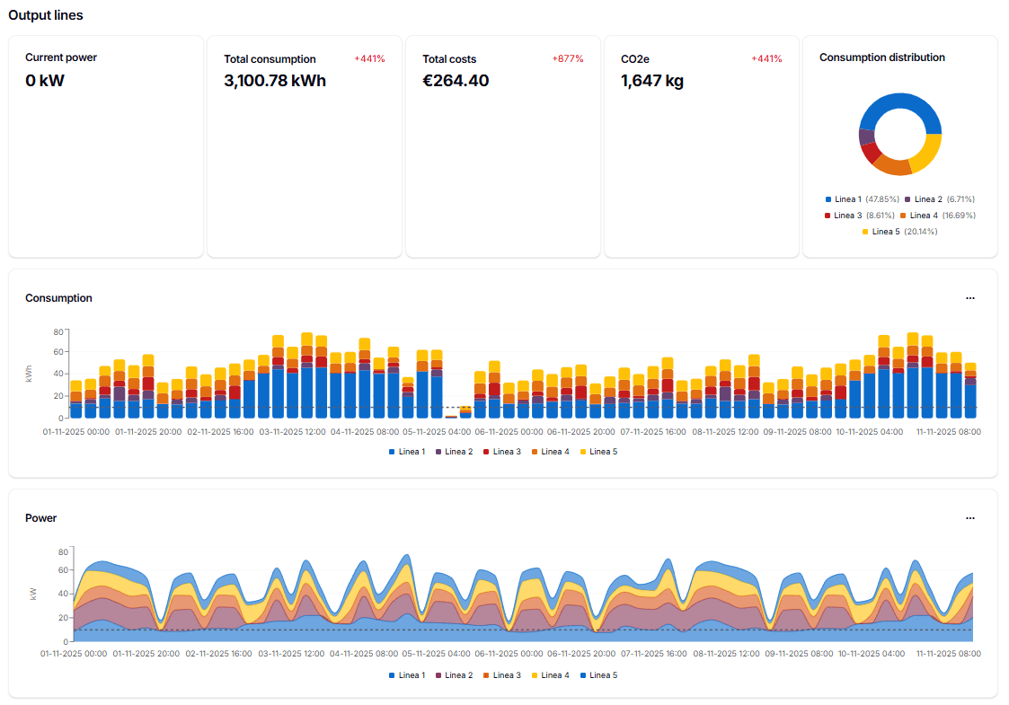Open the Power chart three-dot menu
This screenshot has height=705, width=1009.
click(969, 518)
